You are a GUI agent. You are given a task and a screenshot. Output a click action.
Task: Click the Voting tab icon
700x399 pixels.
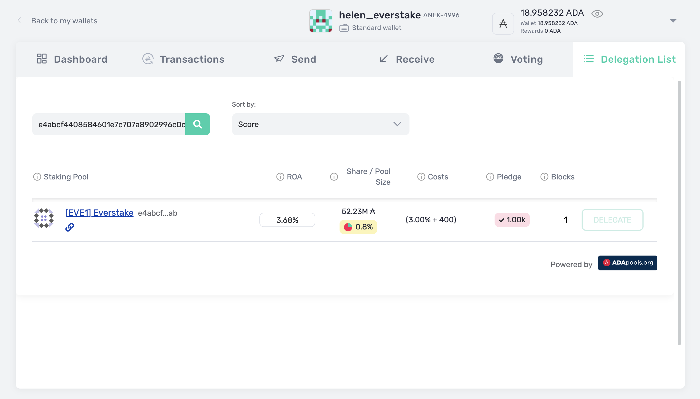click(498, 59)
